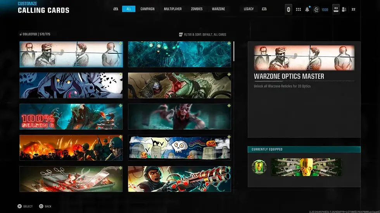Click the WARZONE OPTICS MASTER title

click(x=289, y=76)
